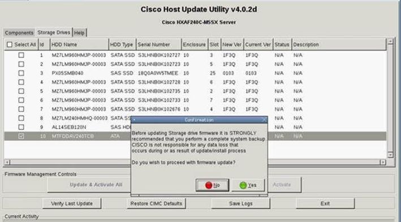Screen dimensions: 401x222
Task: Open the Help tab
Action: coord(79,33)
